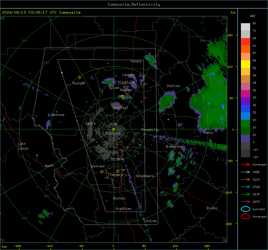Image resolution: width=268 pixels, height=250 pixels.
Task: Click the Vulcan town label
Action: point(151,221)
